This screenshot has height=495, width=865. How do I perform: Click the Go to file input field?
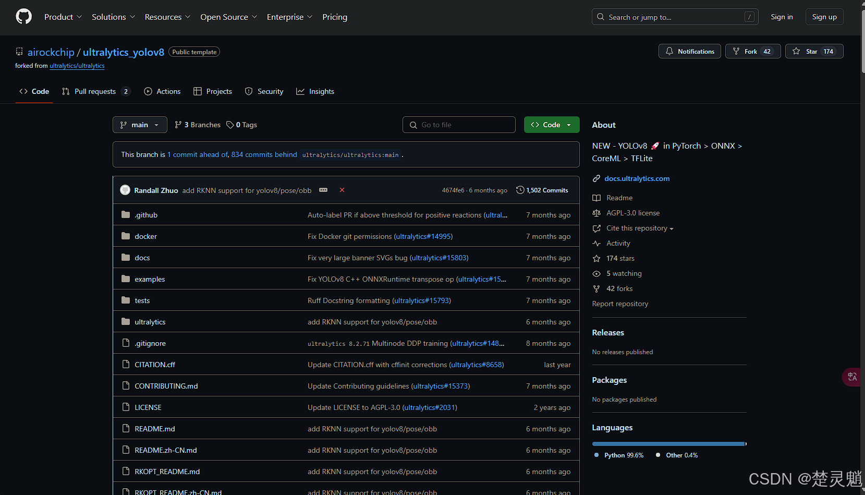(x=459, y=125)
